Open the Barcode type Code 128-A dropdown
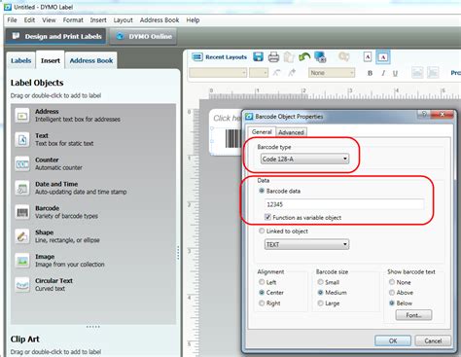Screen dimensions: 461x357 coord(304,159)
